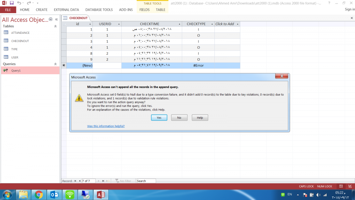Click the Access application logo icon
355x200 pixels.
(x=4, y=3)
